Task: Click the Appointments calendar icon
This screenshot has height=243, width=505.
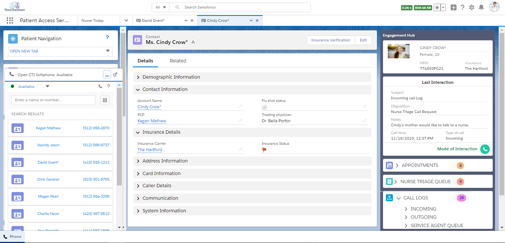Action: [x=389, y=165]
